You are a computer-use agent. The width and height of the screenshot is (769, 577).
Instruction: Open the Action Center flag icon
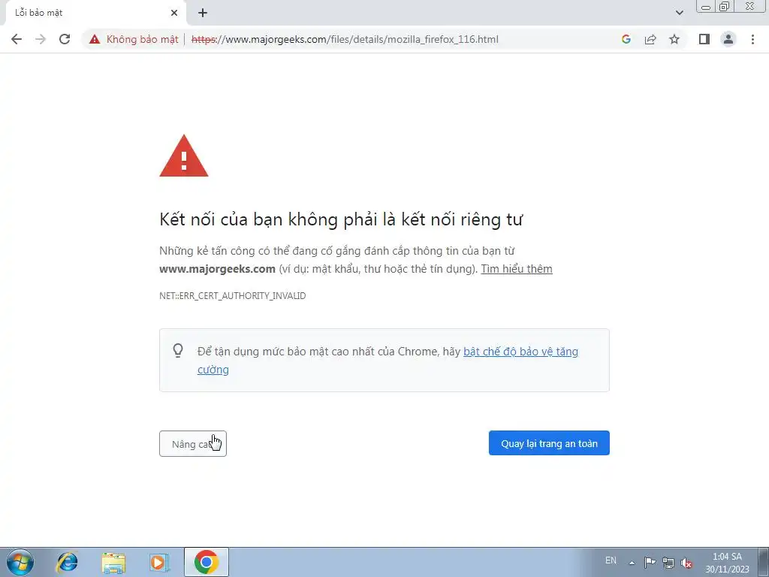[x=650, y=562]
